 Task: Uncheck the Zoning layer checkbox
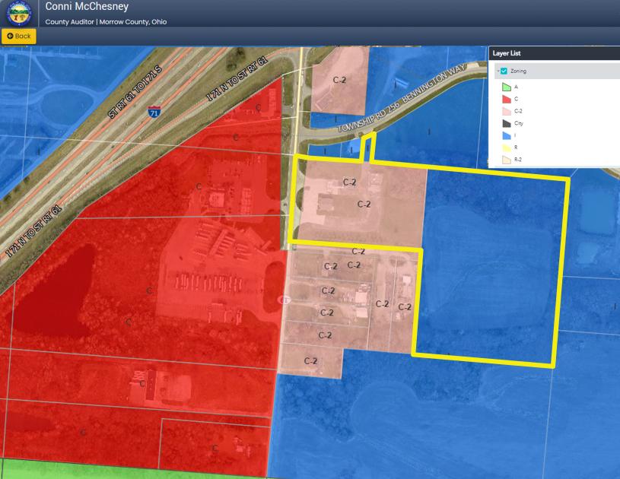pyautogui.click(x=504, y=71)
